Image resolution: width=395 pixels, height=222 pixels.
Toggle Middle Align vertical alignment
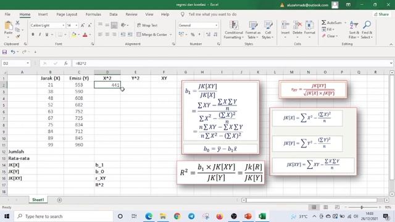coord(107,25)
